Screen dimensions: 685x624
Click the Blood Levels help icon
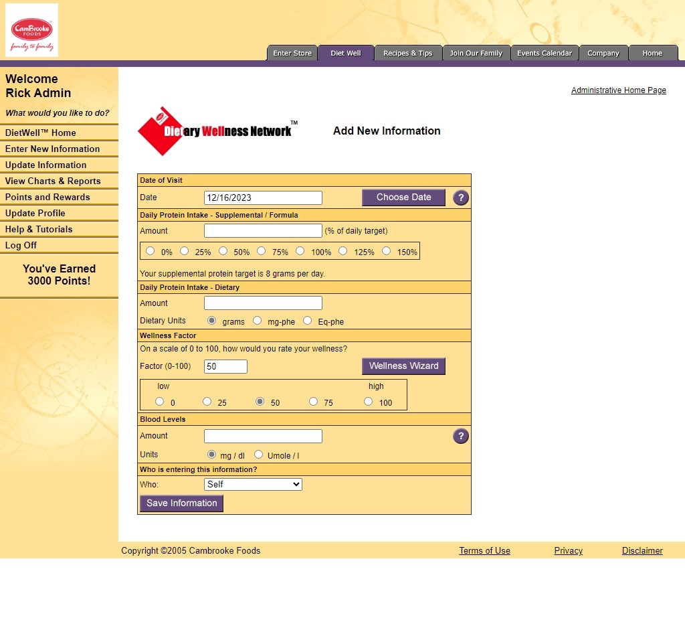pyautogui.click(x=460, y=437)
